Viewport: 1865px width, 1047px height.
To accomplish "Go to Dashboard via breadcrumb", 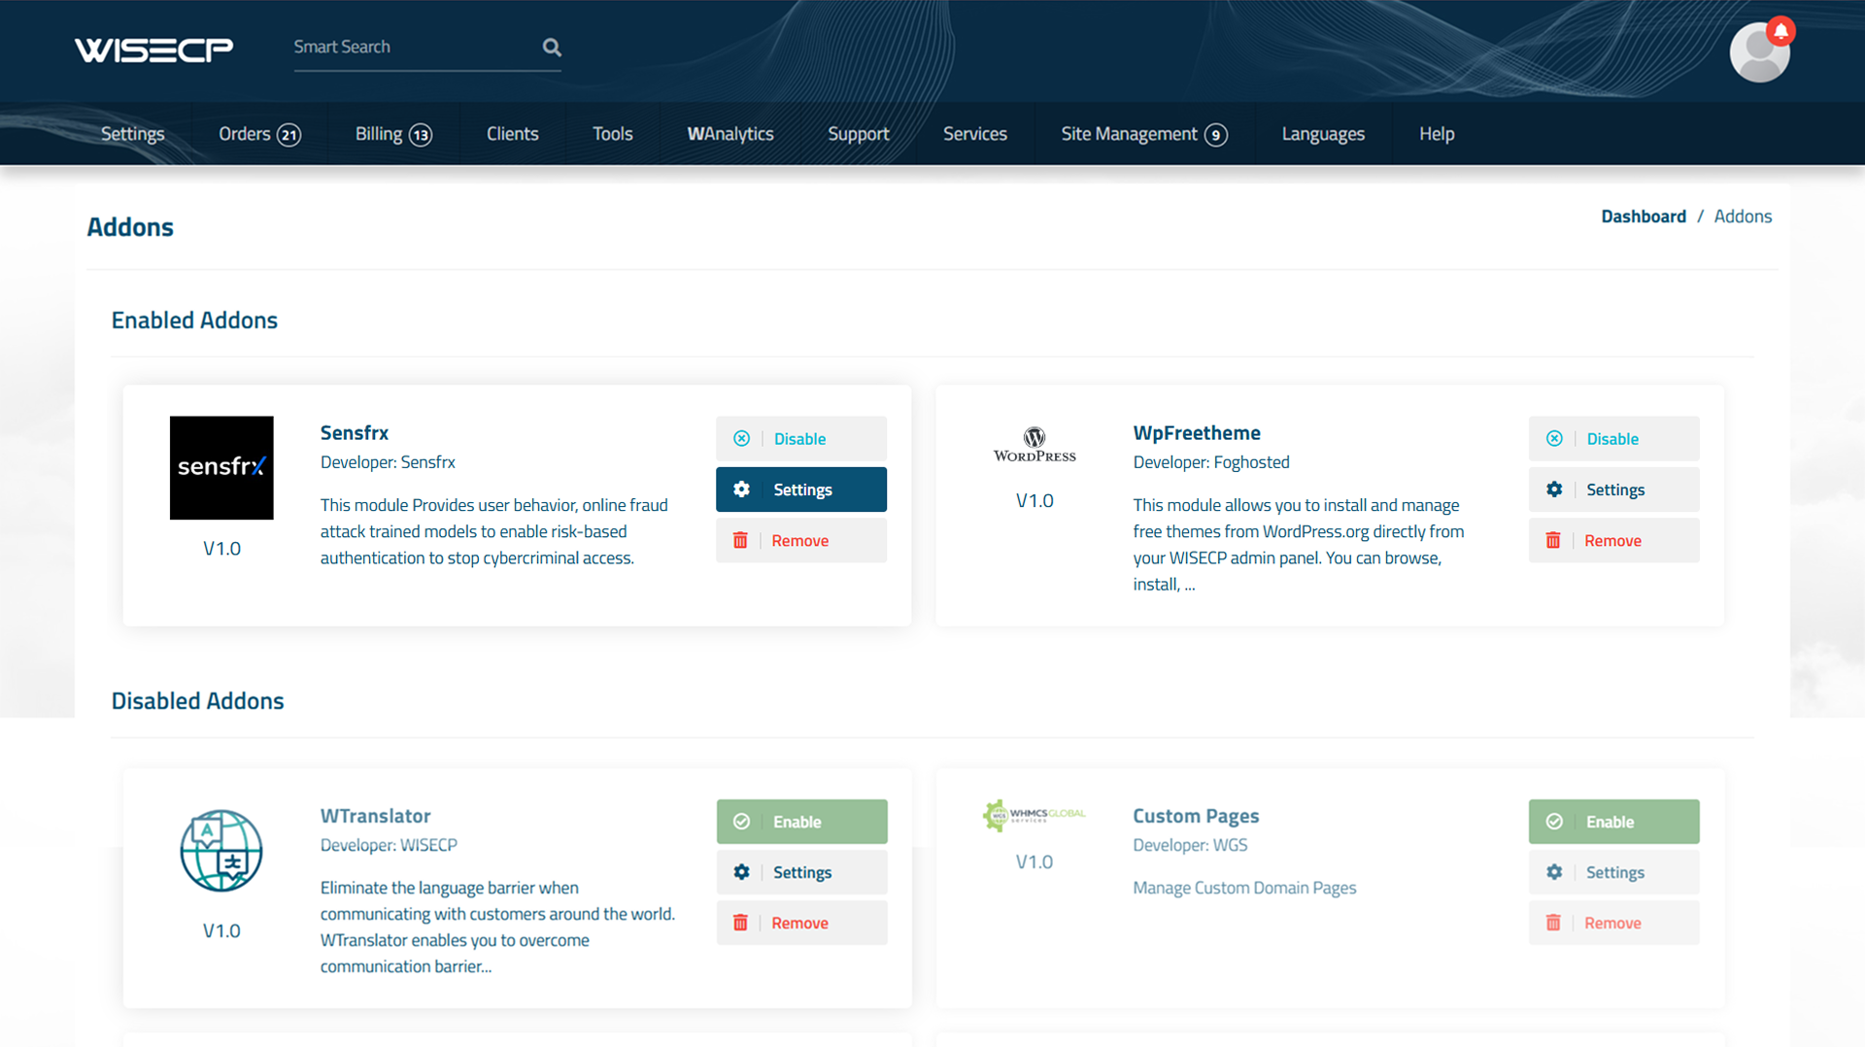I will [1644, 217].
